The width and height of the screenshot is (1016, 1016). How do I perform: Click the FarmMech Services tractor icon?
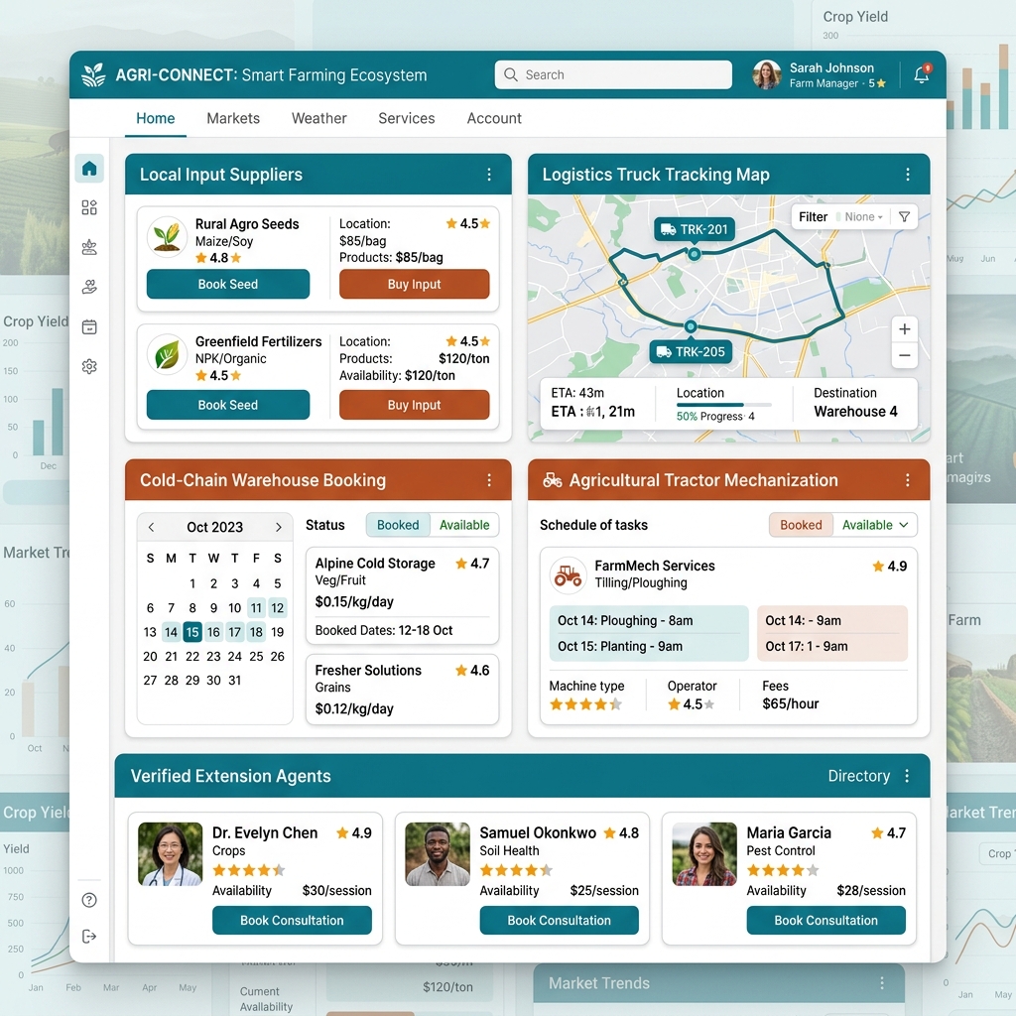pyautogui.click(x=569, y=574)
